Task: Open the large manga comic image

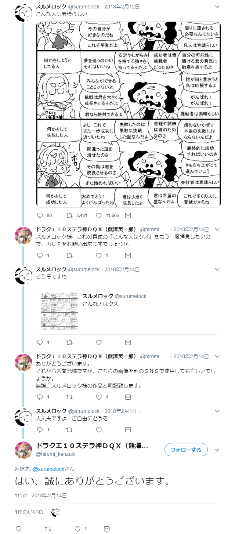Action: tap(128, 114)
